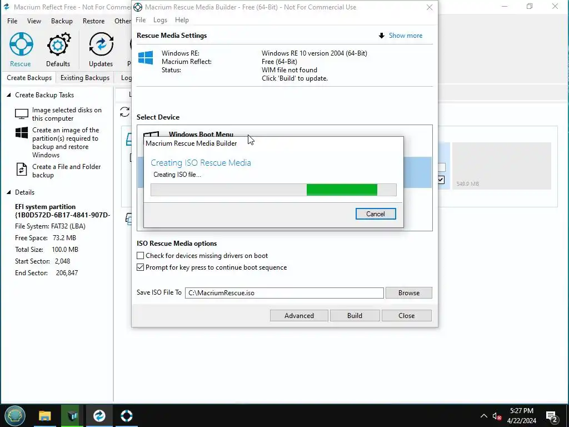The width and height of the screenshot is (569, 427).
Task: Click the green ISO creation progress bar
Action: click(273, 190)
